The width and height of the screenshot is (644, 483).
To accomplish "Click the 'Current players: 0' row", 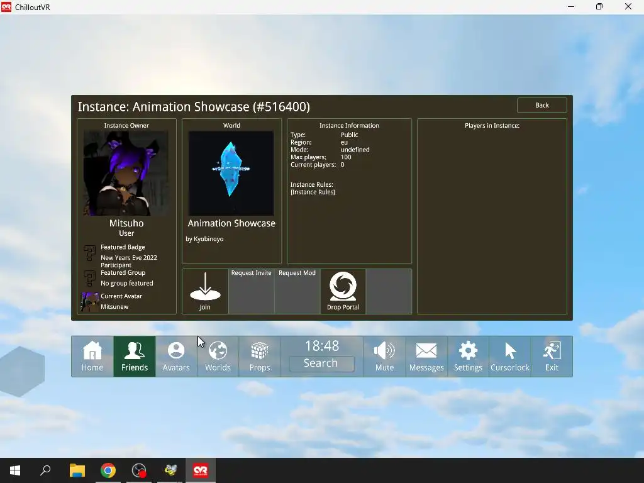I will (318, 165).
